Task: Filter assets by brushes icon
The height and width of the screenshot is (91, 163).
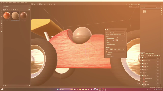Action: (x=11, y=10)
